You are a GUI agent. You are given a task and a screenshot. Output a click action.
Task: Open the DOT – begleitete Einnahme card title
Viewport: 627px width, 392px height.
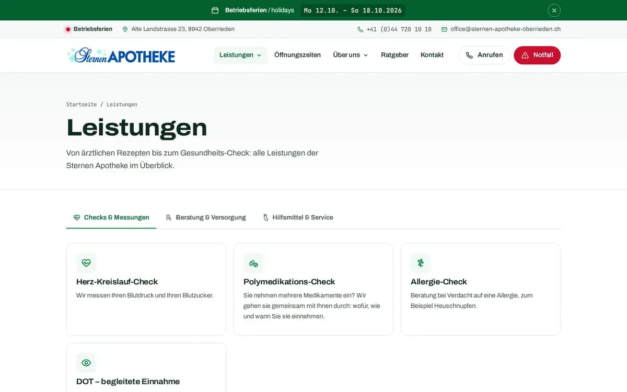[128, 382]
